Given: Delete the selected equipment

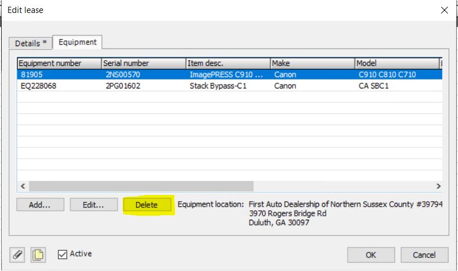Looking at the screenshot, I should click(x=147, y=205).
